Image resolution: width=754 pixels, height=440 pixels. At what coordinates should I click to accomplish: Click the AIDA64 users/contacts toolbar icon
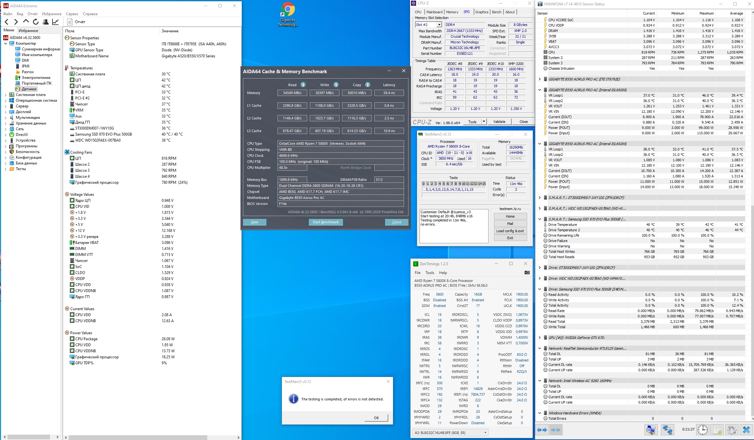(46, 22)
